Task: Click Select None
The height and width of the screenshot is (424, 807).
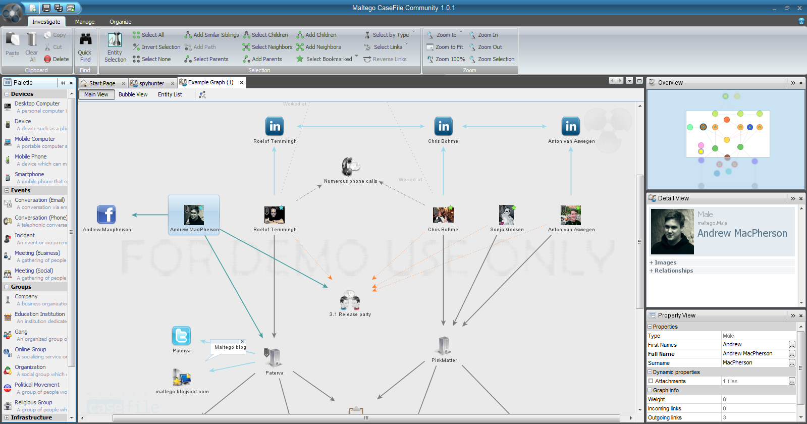Action: 152,59
